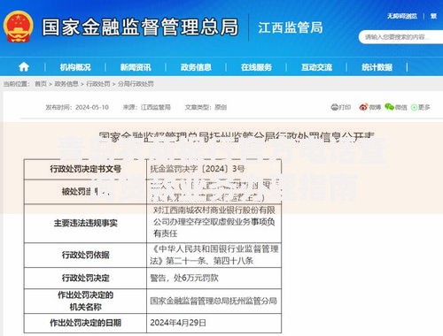The height and width of the screenshot is (336, 443).
Task: Click 主要违法违规事实 header cell
Action: (x=85, y=223)
